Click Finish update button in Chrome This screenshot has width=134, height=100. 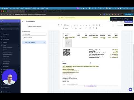click(x=129, y=14)
